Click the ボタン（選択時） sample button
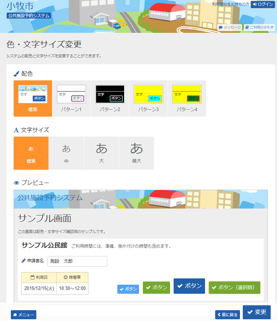 click(x=234, y=287)
